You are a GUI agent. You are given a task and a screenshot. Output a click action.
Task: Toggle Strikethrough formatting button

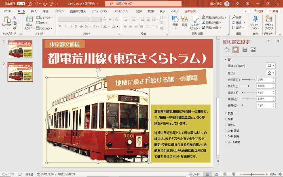coord(81,26)
